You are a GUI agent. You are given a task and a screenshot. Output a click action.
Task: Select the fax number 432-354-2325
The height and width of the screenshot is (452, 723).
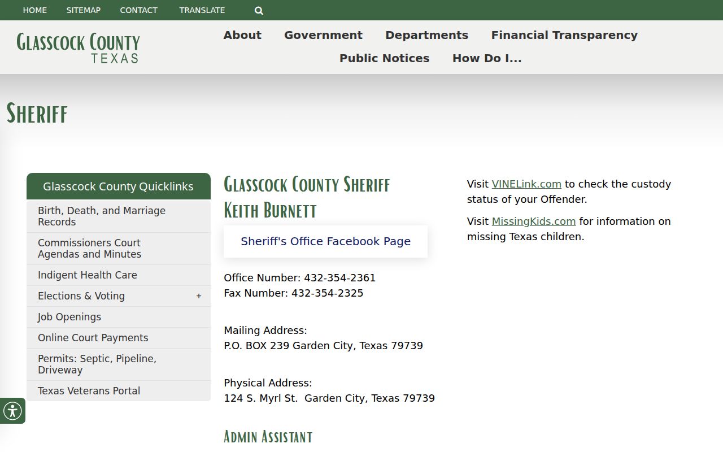click(x=327, y=293)
